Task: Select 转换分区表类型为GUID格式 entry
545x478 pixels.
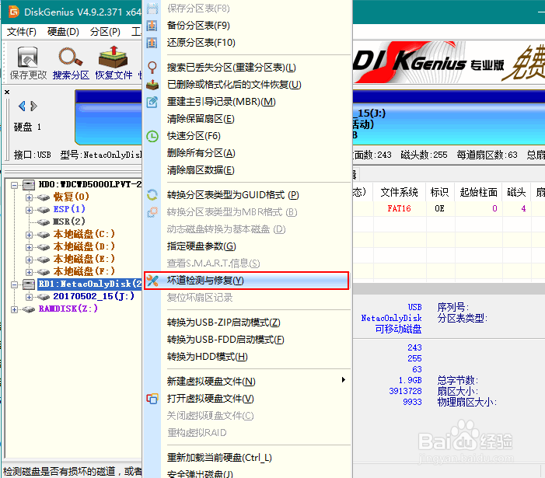Action: coord(233,195)
